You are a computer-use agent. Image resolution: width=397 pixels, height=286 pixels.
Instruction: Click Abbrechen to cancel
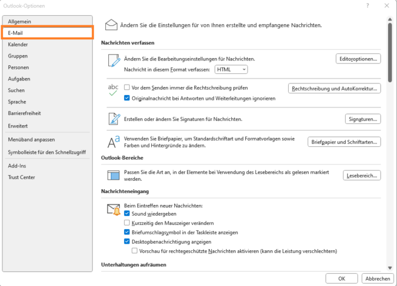378,278
